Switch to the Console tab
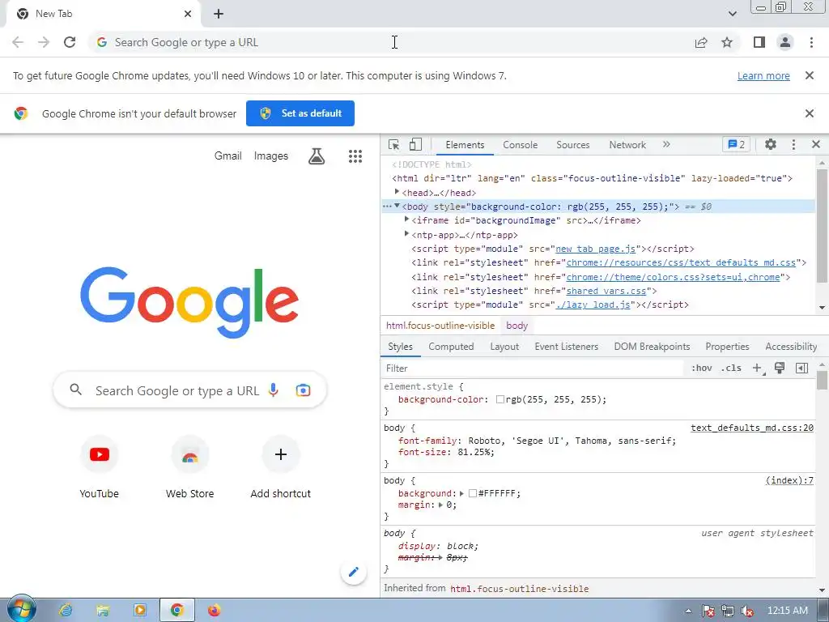829x622 pixels. (x=521, y=145)
